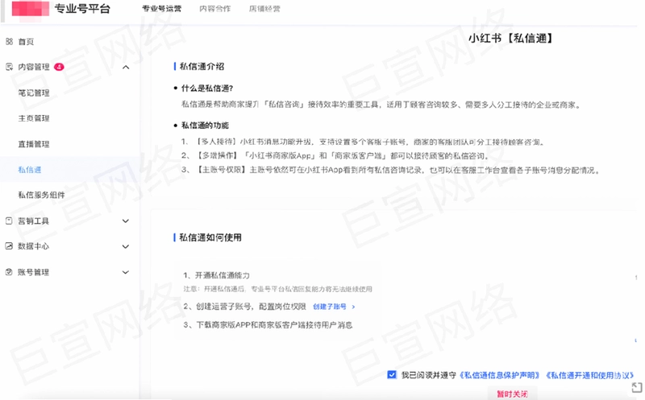645x400 pixels.
Task: Click the 【多人接待】 feature line
Action: pos(364,142)
